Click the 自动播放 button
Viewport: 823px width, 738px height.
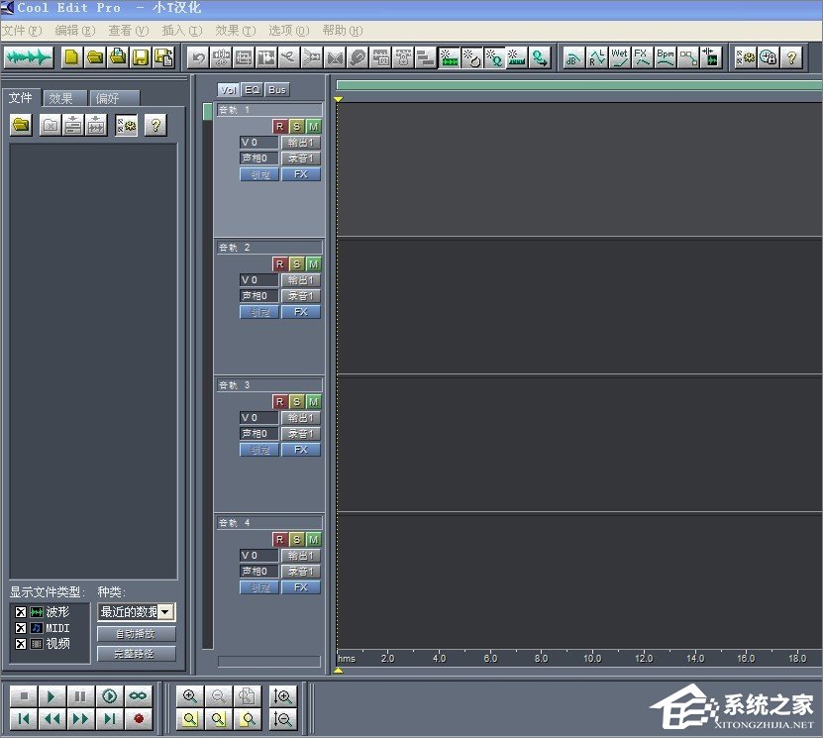pos(136,634)
